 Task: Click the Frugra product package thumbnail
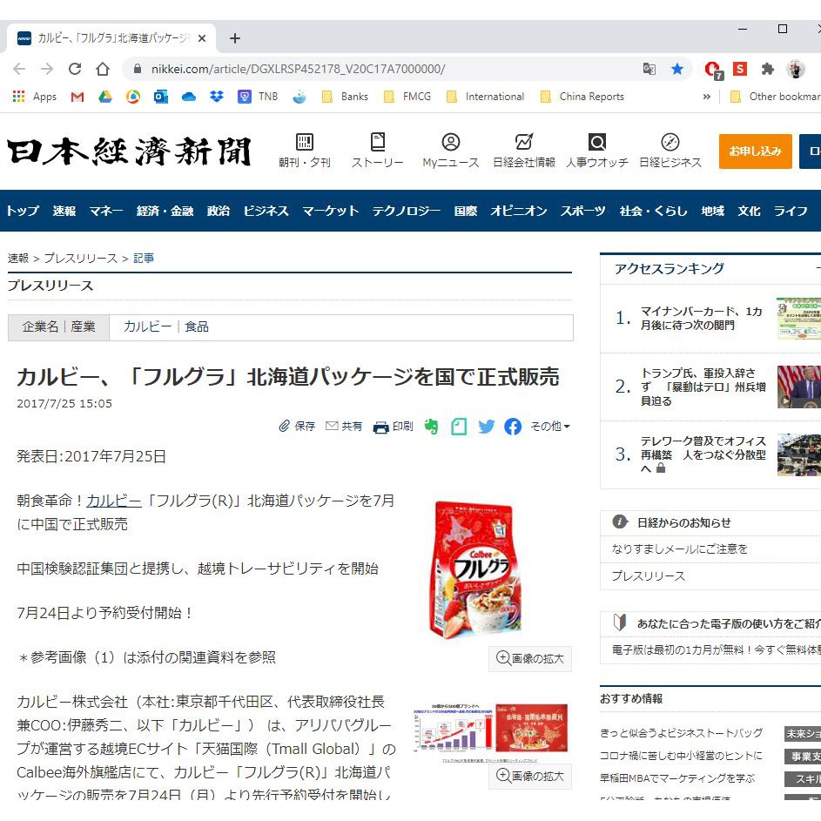474,569
